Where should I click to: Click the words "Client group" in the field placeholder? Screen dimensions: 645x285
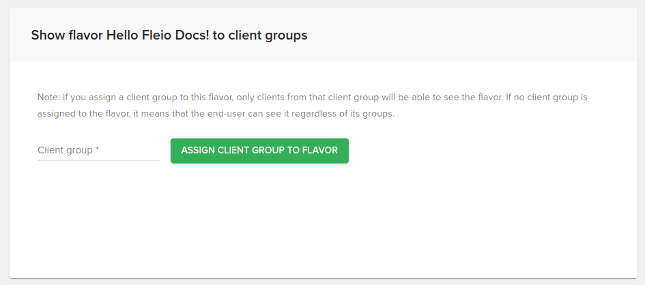[65, 150]
